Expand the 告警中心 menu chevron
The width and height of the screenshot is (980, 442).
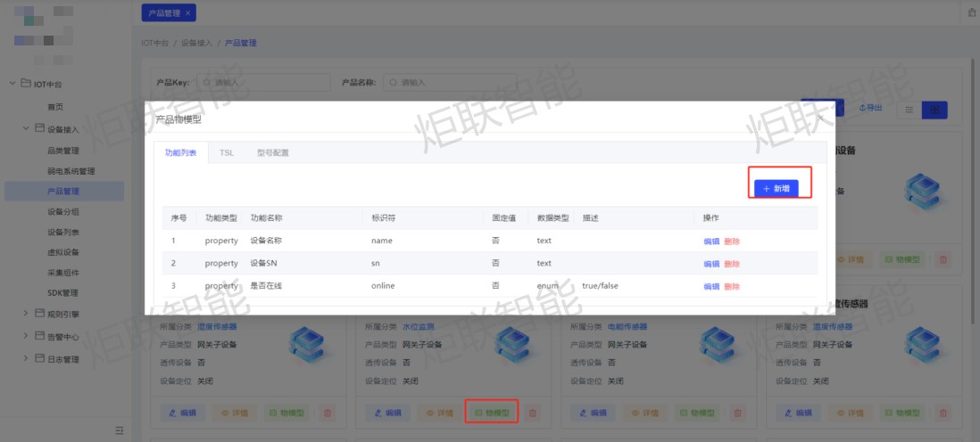[26, 336]
